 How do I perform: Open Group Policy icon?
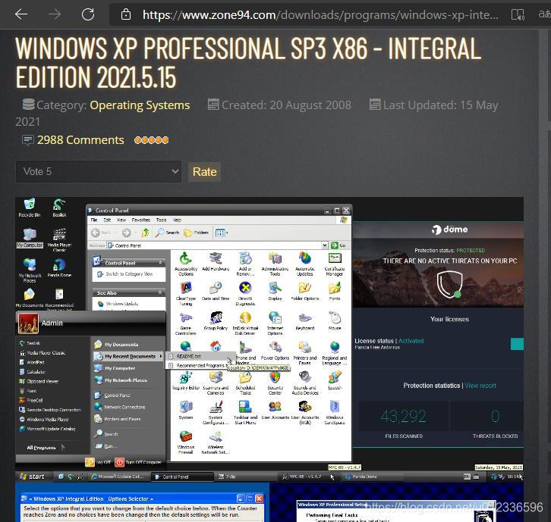coord(216,321)
